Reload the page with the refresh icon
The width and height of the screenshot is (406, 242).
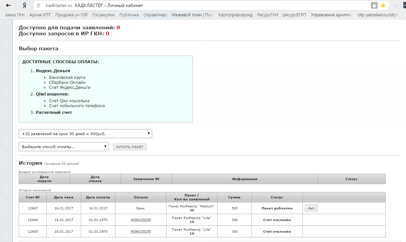click(x=39, y=6)
